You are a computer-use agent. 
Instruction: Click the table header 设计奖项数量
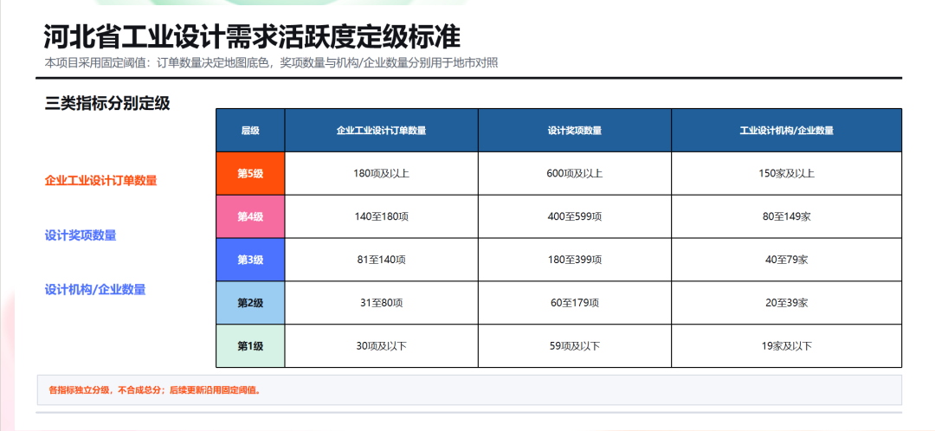(575, 131)
